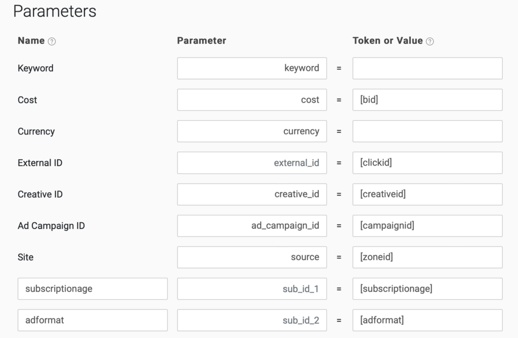This screenshot has width=518, height=338.
Task: Click the source parameter field
Action: 251,257
